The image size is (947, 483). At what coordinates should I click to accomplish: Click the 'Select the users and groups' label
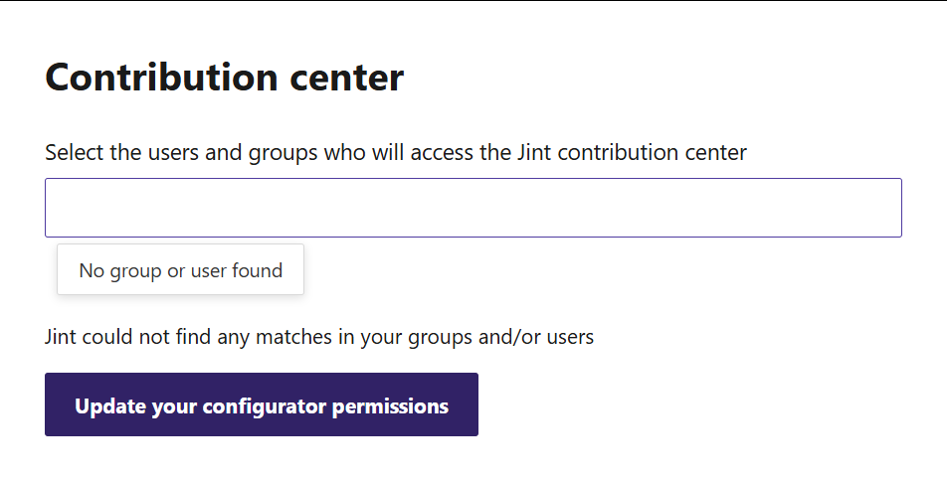(396, 152)
